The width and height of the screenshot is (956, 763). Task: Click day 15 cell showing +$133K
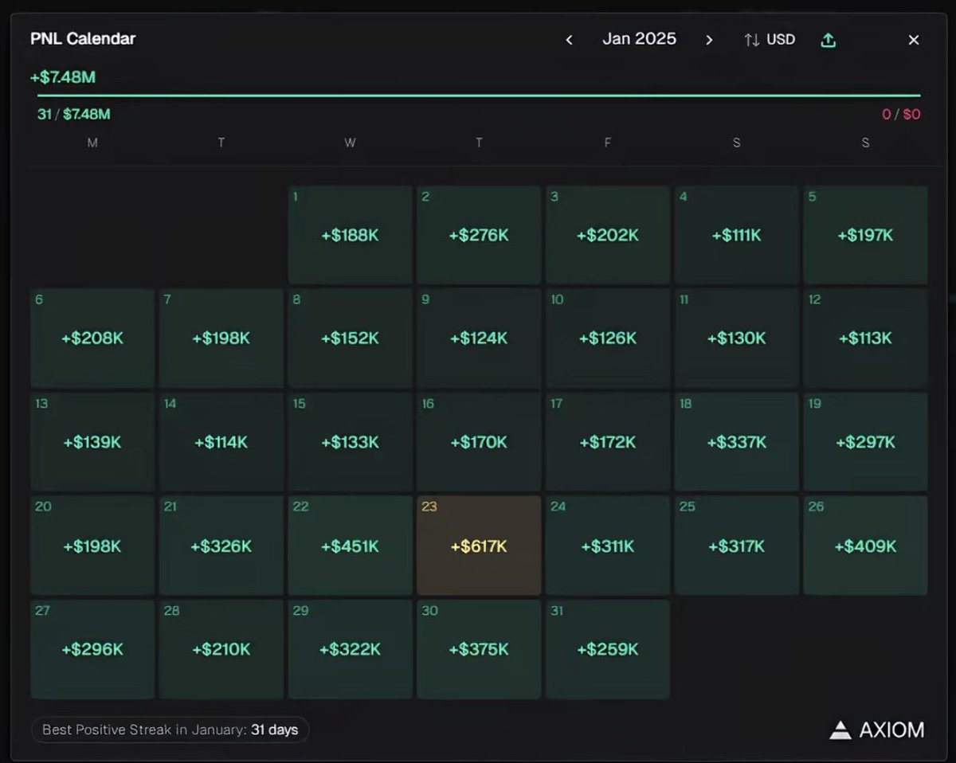click(x=351, y=442)
